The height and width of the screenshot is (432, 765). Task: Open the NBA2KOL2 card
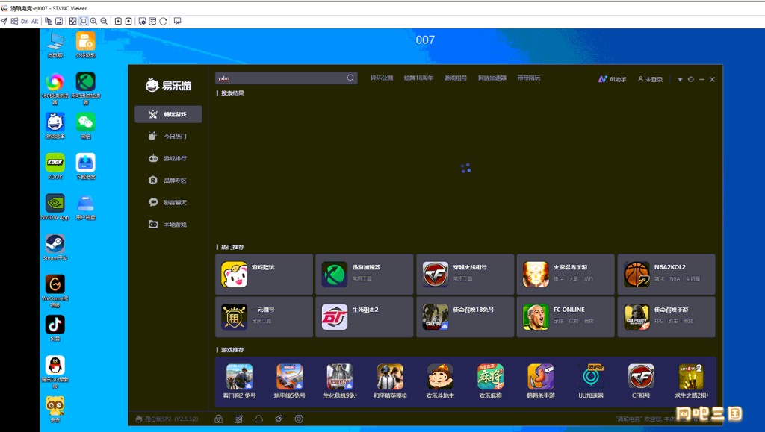pyautogui.click(x=666, y=275)
